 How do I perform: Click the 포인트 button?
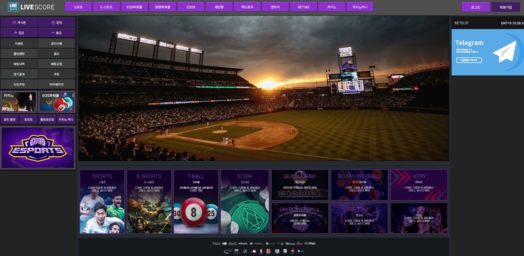tap(28, 119)
